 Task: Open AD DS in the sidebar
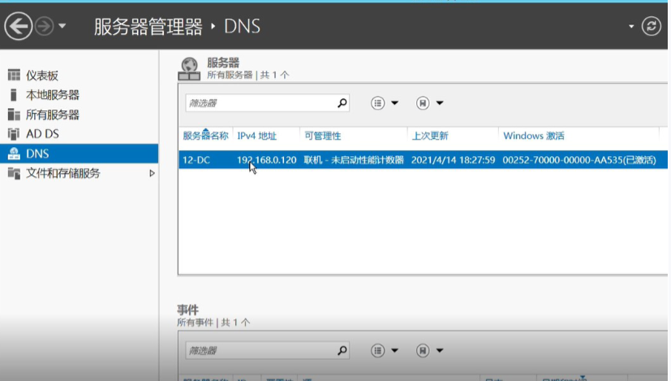point(42,134)
